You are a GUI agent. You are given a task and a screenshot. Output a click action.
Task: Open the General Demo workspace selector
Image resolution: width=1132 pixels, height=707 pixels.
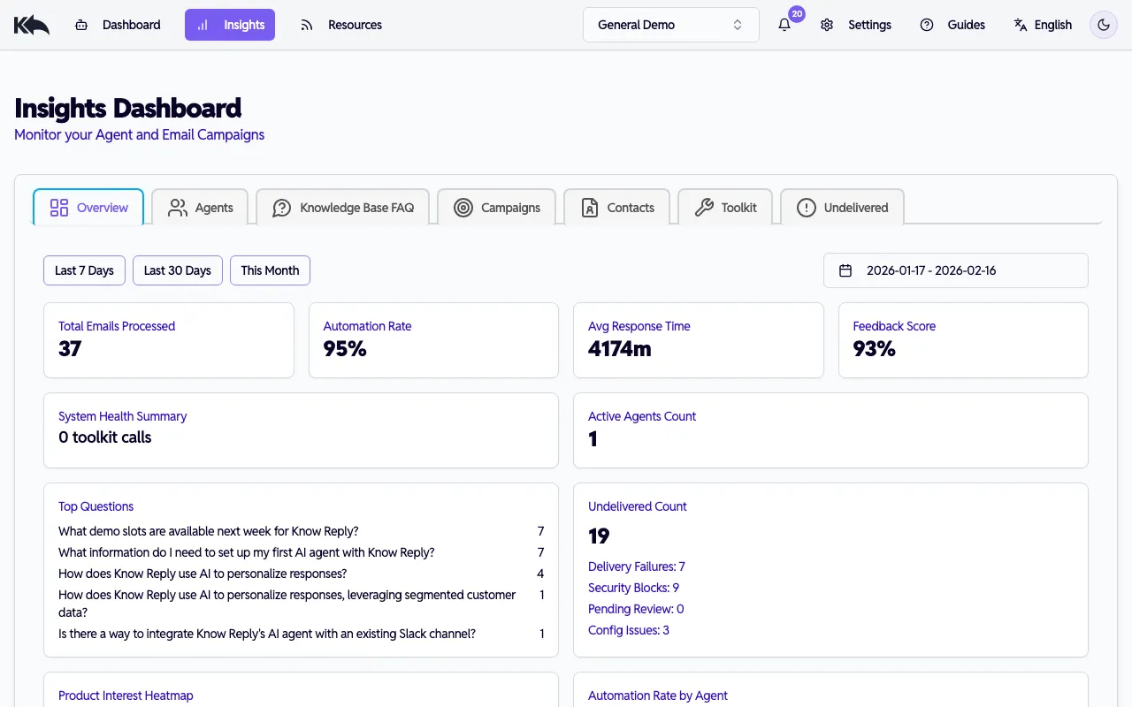pos(670,25)
